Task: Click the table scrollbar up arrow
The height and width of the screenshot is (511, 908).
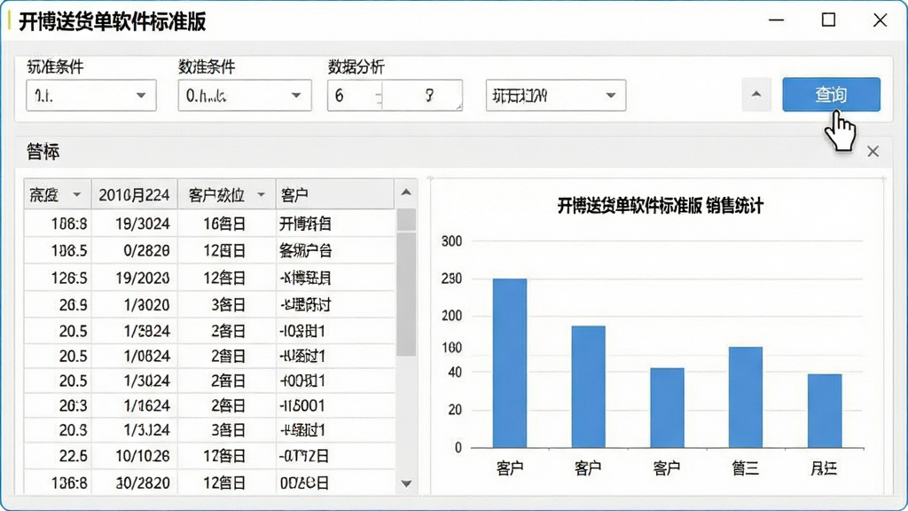Action: pyautogui.click(x=406, y=193)
